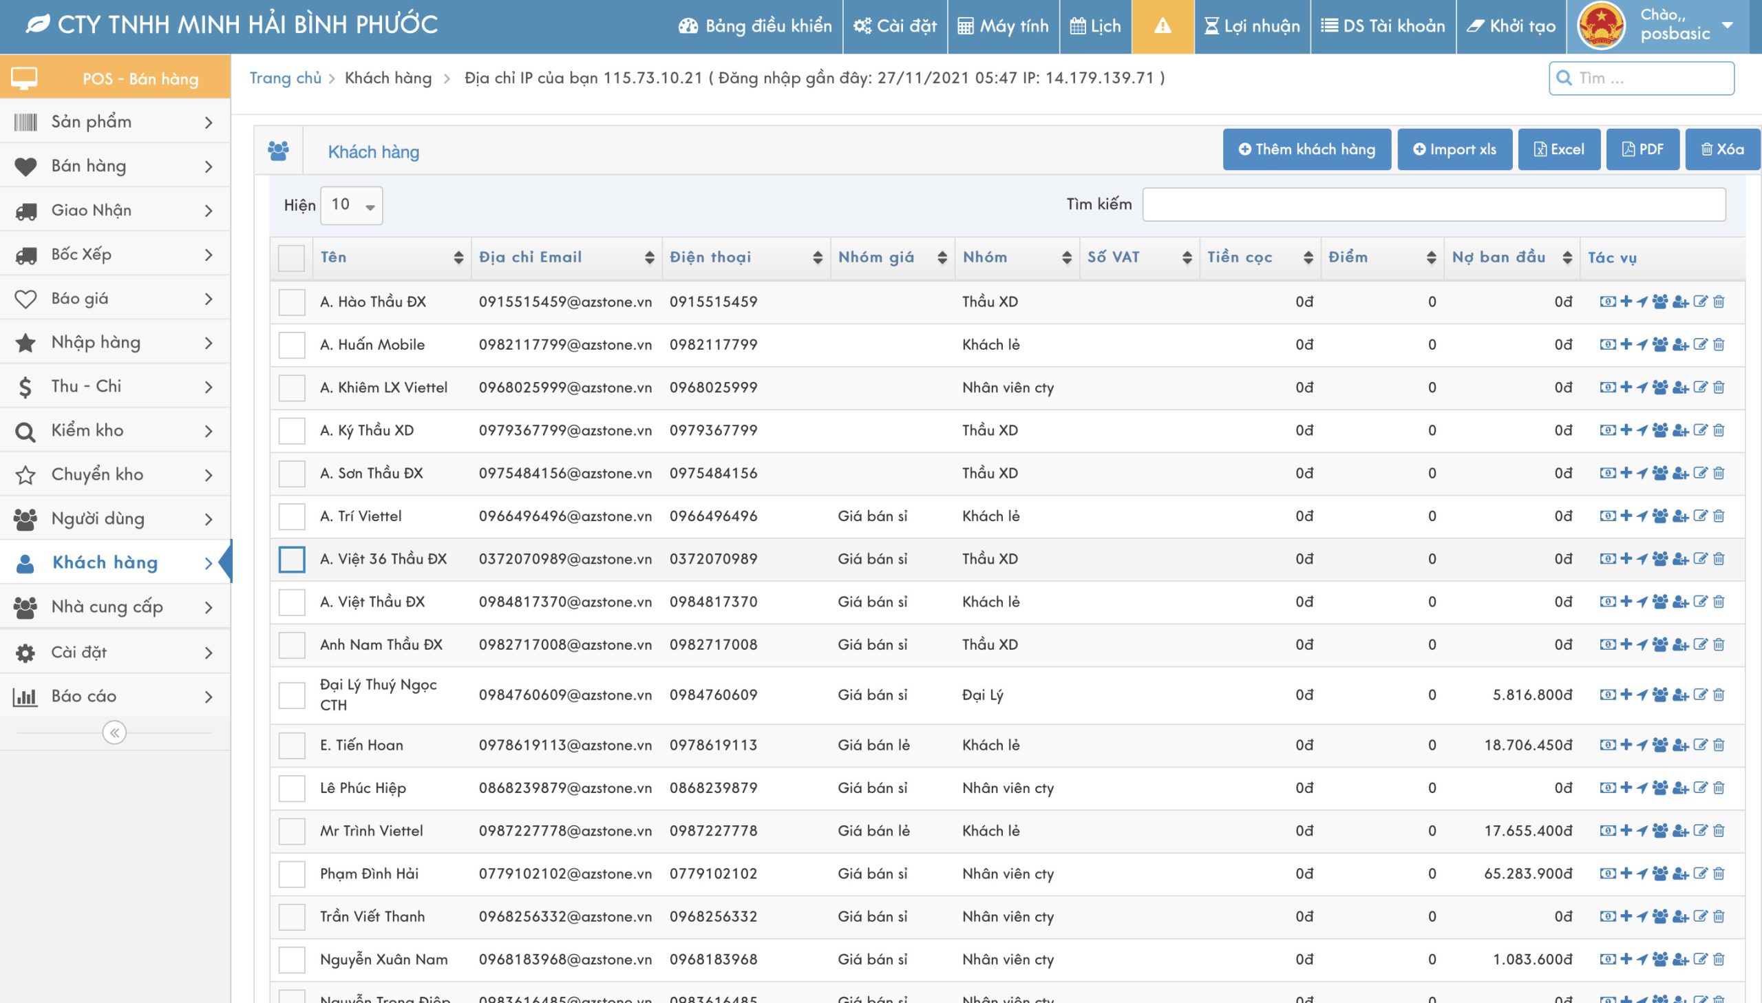The image size is (1762, 1003).
Task: Click the edit pencil icon for A. Trí Viettel
Action: (x=1700, y=516)
